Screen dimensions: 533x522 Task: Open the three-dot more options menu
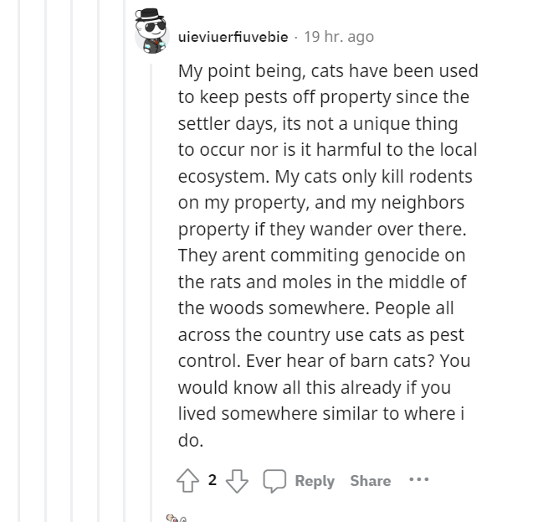pyautogui.click(x=418, y=479)
